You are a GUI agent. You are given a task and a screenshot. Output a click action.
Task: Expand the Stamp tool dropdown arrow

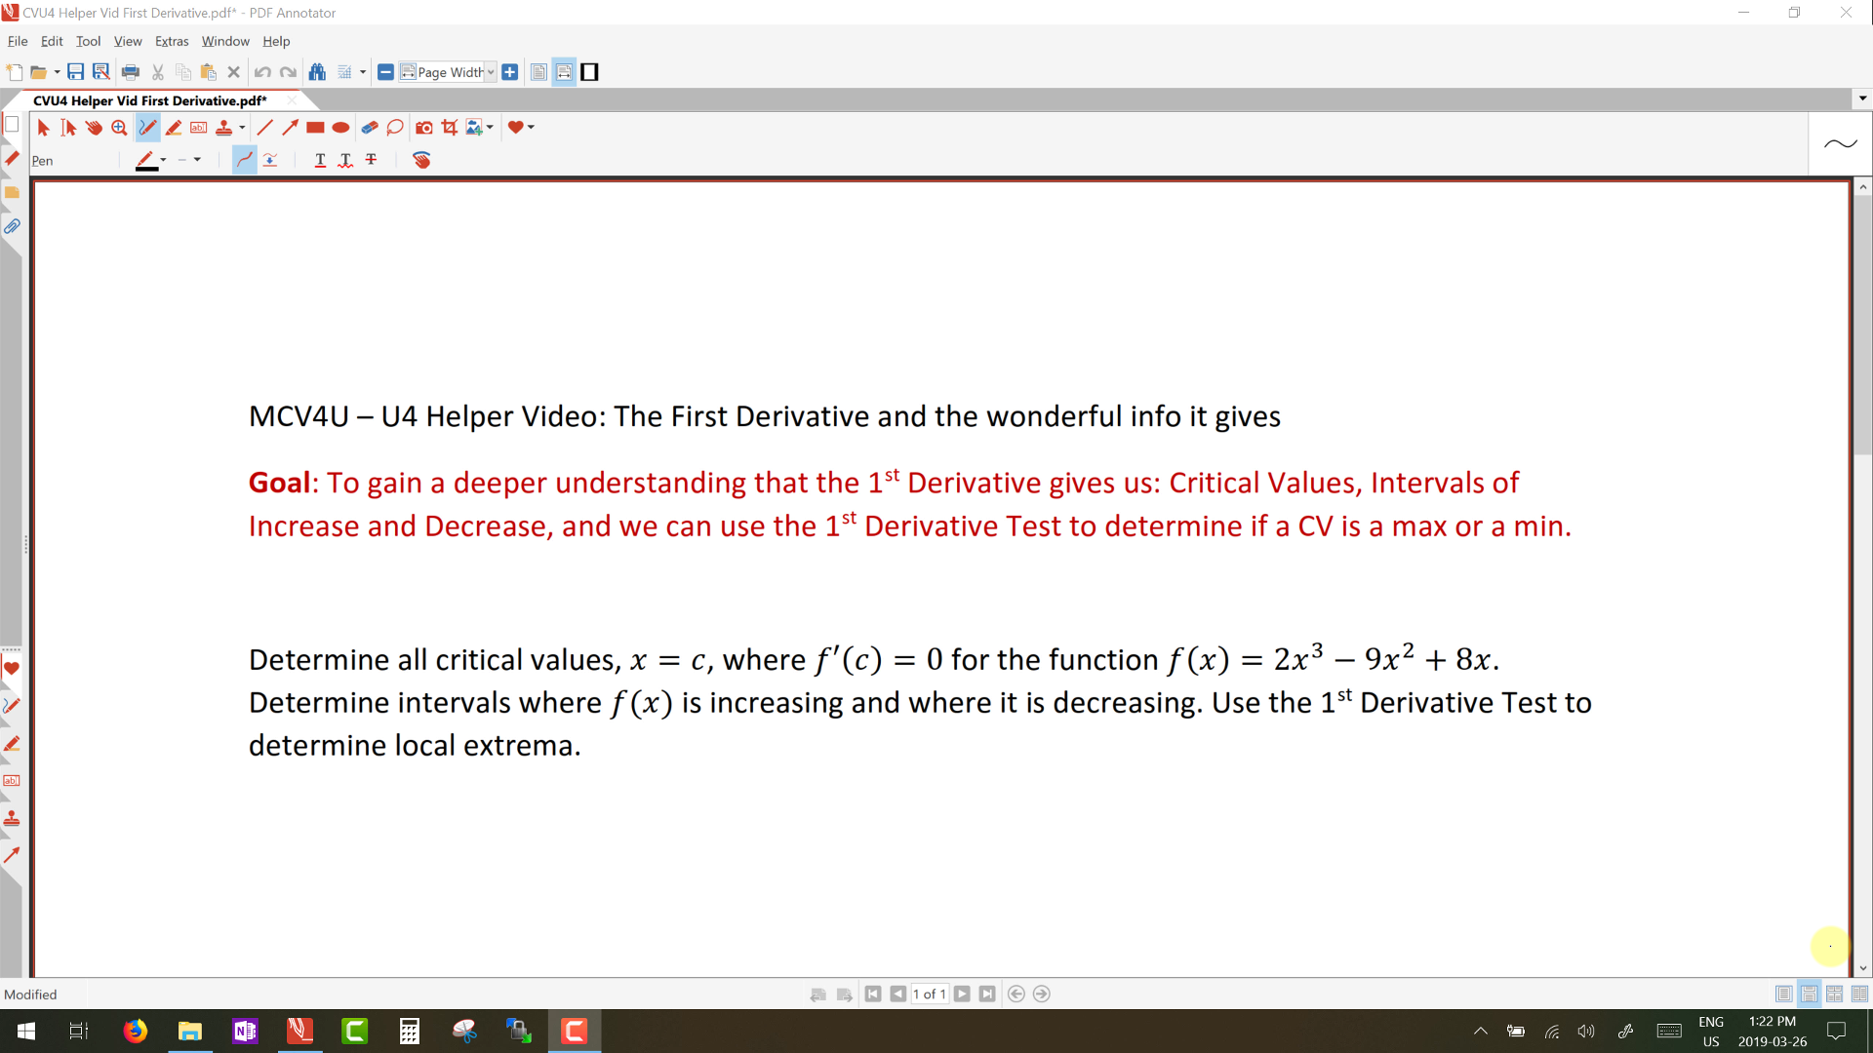242,128
